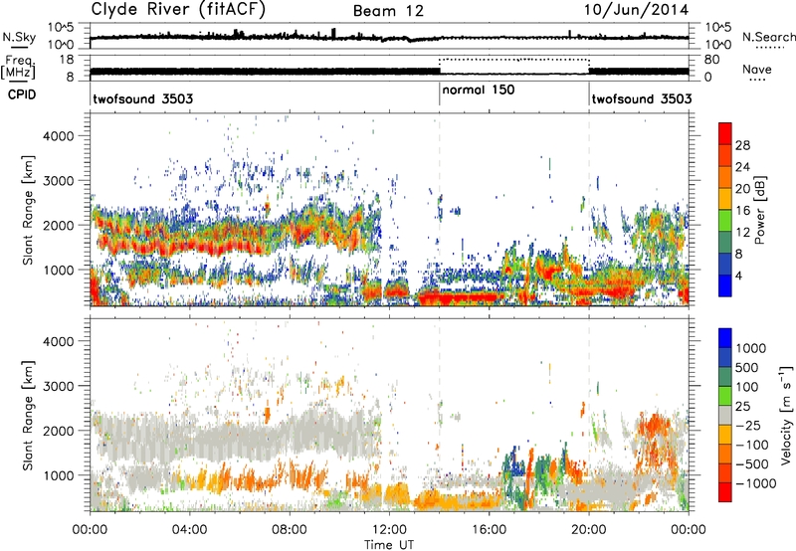
Task: Click the '04:00' time tick label
Action: [x=190, y=530]
